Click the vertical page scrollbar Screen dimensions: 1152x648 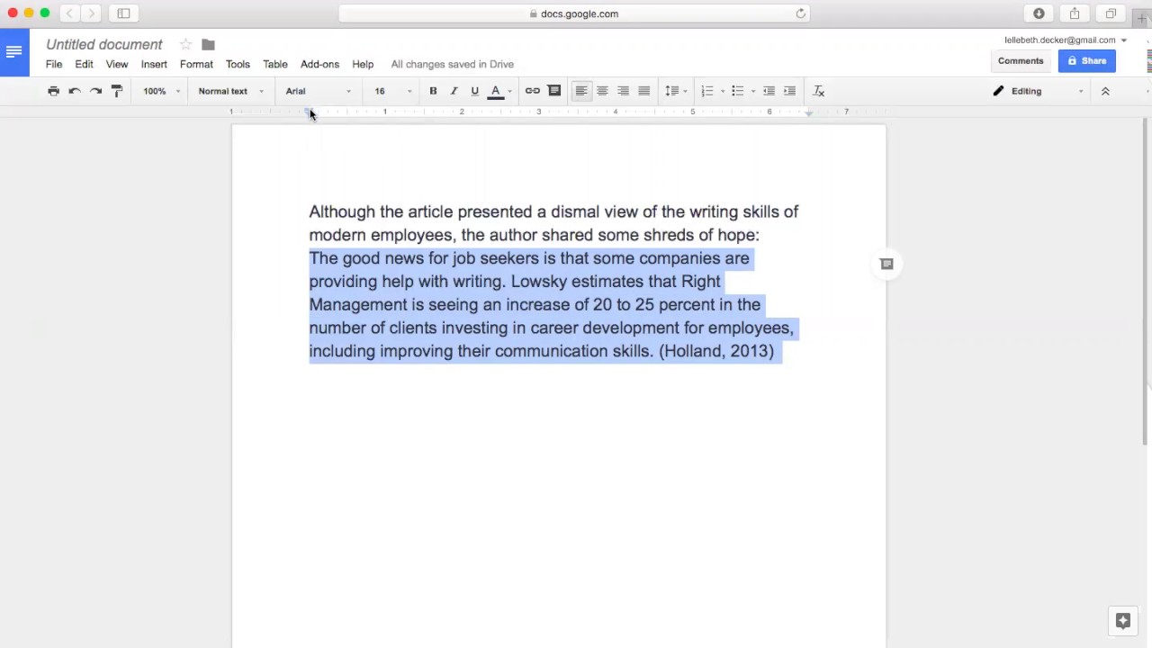coord(1145,279)
